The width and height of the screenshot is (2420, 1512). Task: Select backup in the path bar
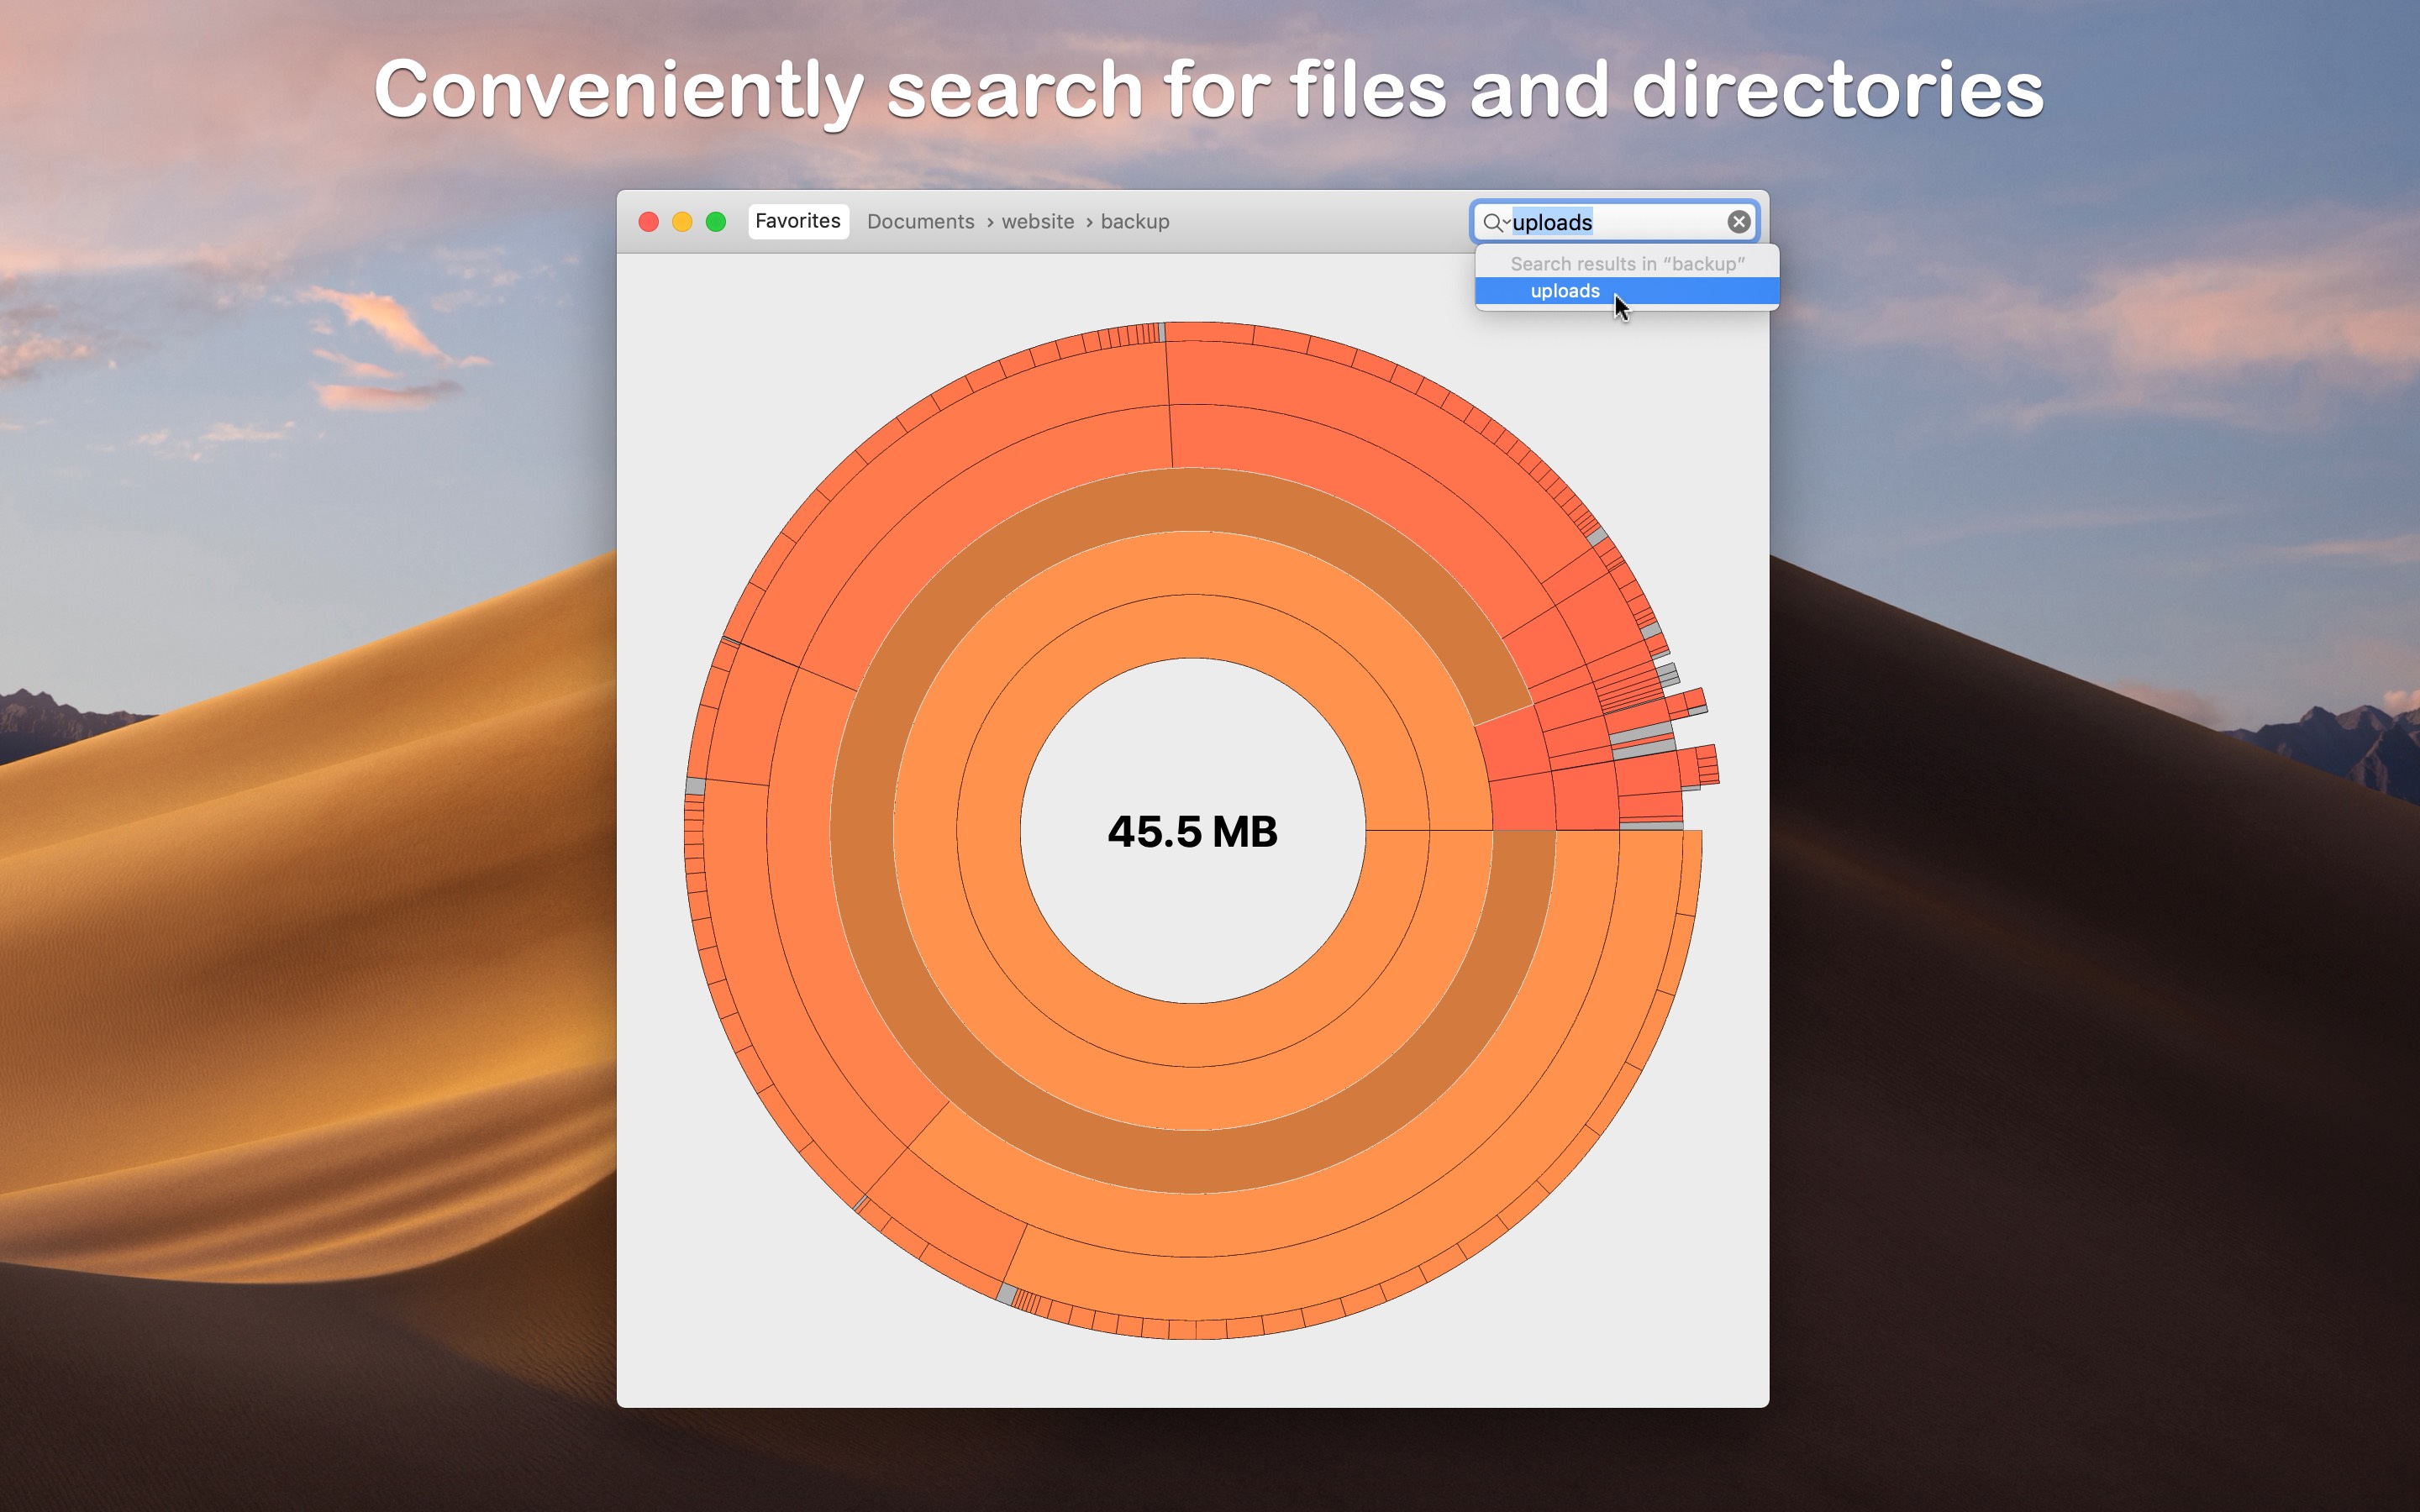pyautogui.click(x=1135, y=222)
